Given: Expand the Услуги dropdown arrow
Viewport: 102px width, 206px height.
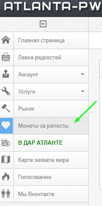Looking at the screenshot, I should 83,91.
